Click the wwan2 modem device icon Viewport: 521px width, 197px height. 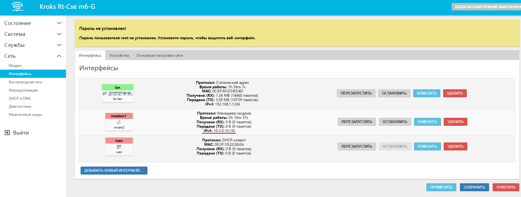click(x=119, y=122)
